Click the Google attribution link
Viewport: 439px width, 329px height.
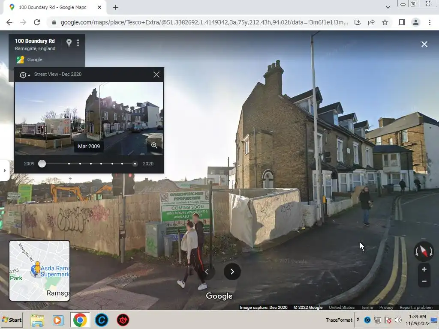pyautogui.click(x=35, y=60)
